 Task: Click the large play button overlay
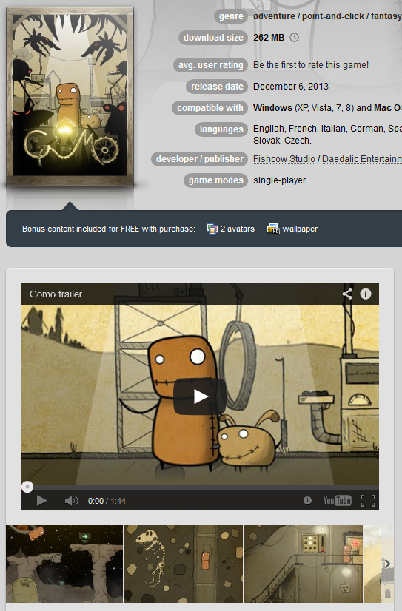point(200,396)
